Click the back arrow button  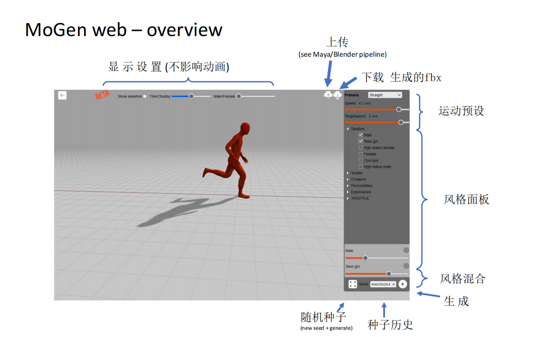(x=62, y=95)
